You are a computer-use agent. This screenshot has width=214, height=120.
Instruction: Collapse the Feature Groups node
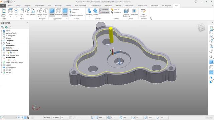[x=1, y=50]
